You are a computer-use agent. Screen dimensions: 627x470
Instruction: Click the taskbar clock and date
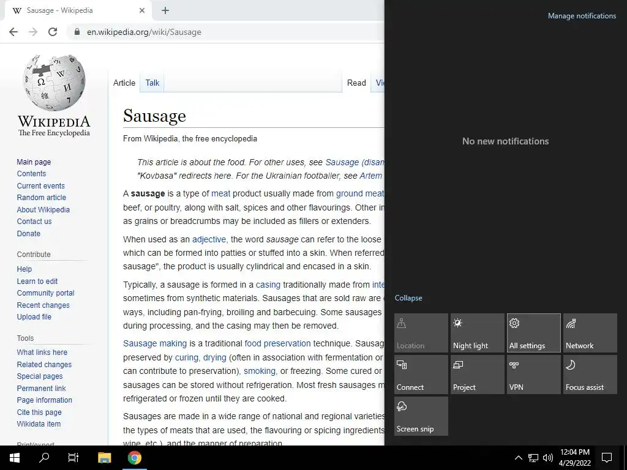click(574, 458)
